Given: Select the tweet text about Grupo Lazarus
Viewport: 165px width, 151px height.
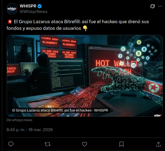Looking at the screenshot, I should pos(78,25).
